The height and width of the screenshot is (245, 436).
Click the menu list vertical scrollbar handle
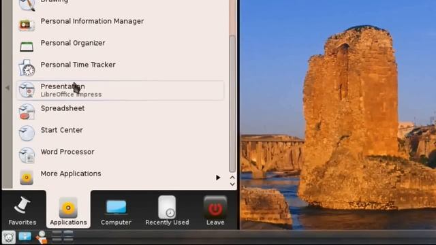point(232,103)
